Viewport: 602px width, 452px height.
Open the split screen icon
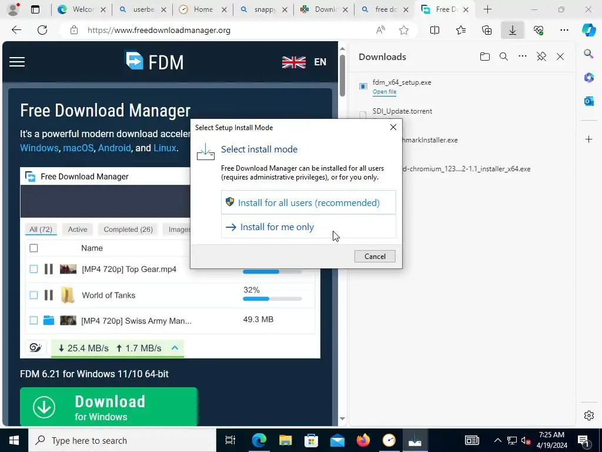click(434, 30)
